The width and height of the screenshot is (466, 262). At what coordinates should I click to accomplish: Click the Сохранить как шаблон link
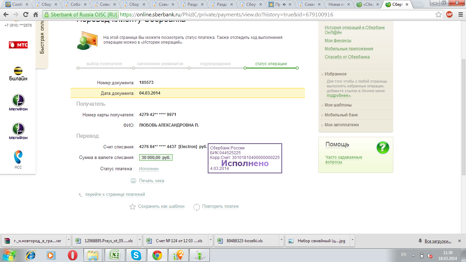[161, 206]
